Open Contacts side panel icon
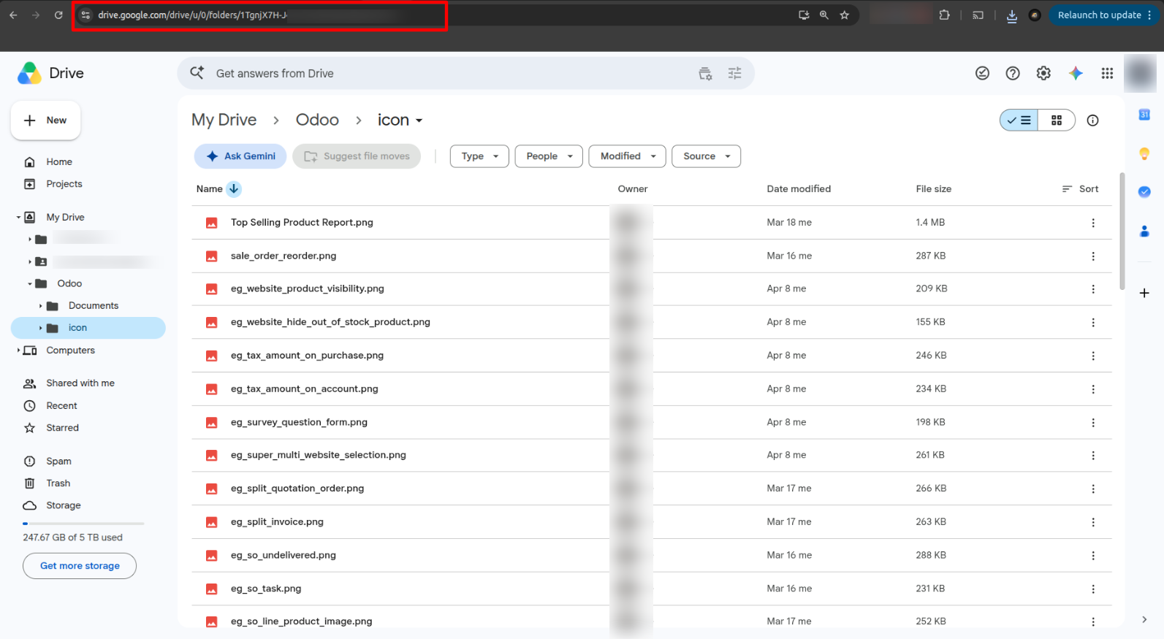 click(x=1144, y=231)
